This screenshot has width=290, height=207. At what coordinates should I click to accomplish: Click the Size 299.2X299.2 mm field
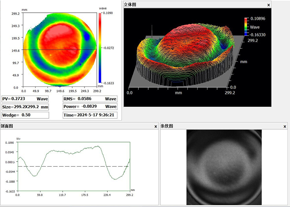pos(25,107)
